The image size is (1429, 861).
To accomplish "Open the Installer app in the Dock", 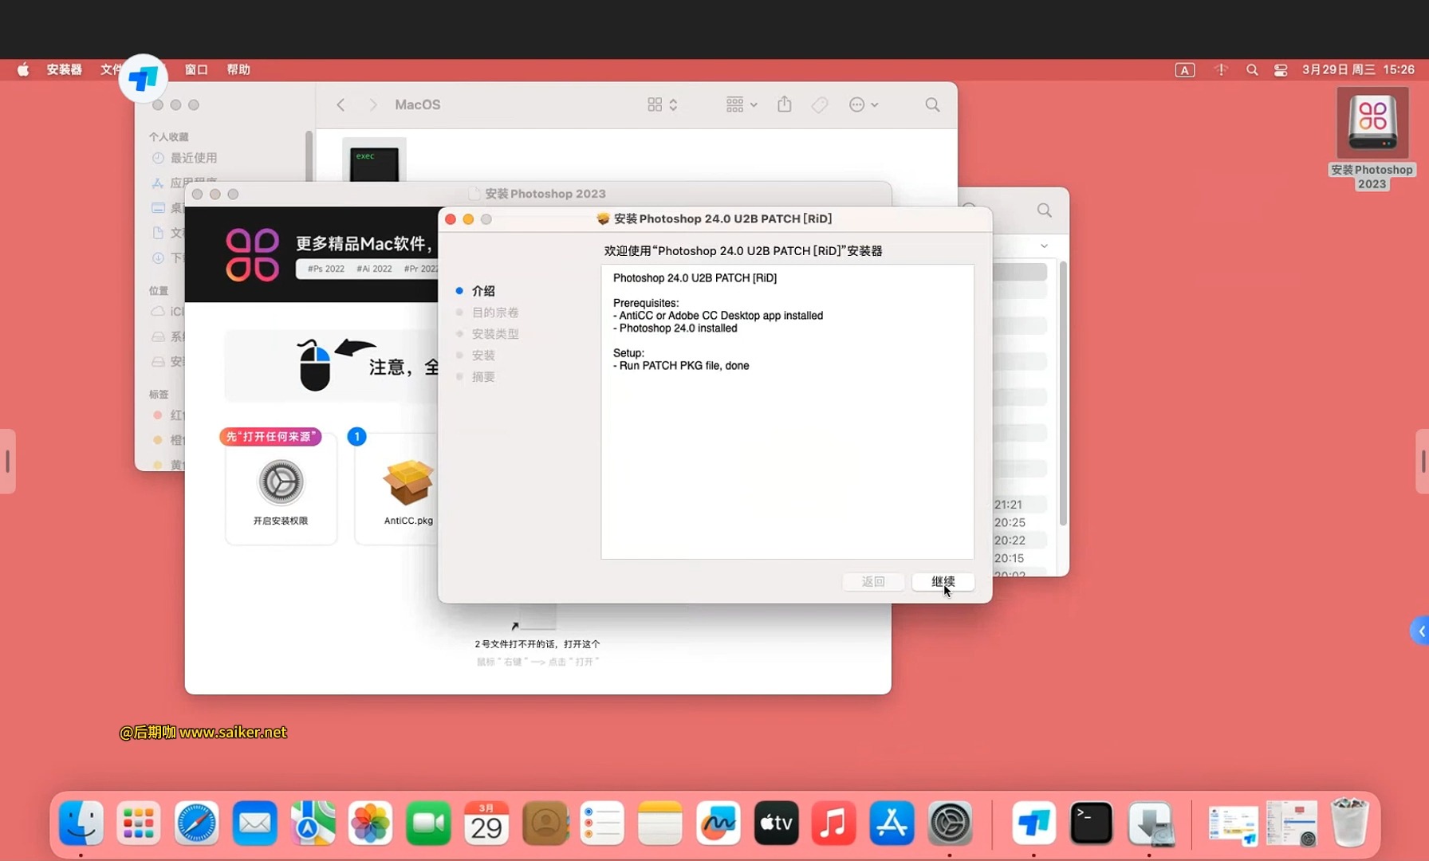I will click(x=1150, y=824).
